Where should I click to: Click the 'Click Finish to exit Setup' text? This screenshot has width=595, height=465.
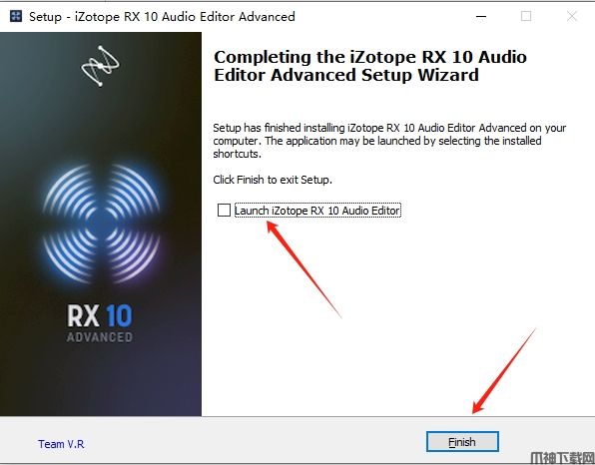coord(273,180)
